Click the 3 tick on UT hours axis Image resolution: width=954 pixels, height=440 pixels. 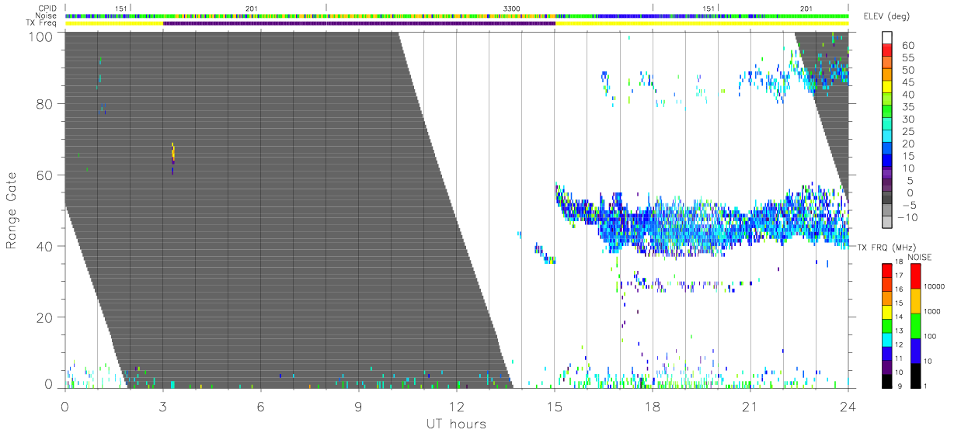coord(163,406)
